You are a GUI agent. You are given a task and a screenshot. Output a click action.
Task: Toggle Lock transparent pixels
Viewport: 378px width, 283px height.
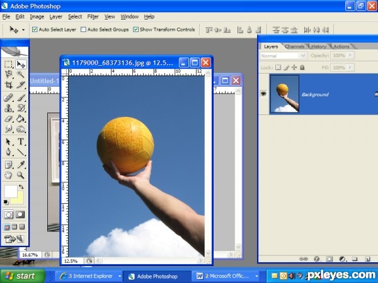[x=278, y=67]
